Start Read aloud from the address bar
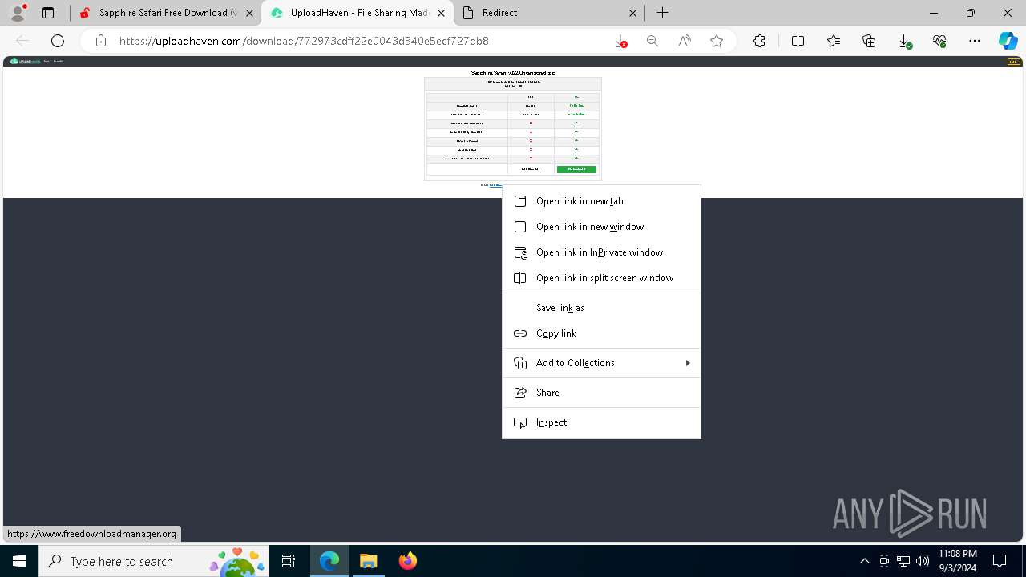The width and height of the screenshot is (1026, 577). coord(685,41)
